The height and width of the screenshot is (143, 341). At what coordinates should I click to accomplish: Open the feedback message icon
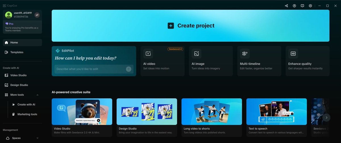(x=302, y=6)
